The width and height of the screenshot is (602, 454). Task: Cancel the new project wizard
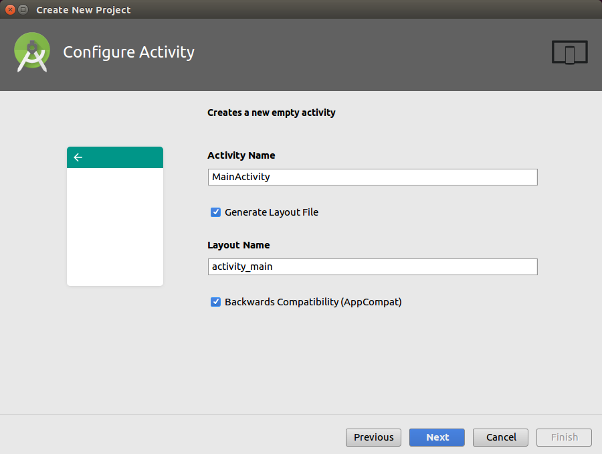coord(500,437)
